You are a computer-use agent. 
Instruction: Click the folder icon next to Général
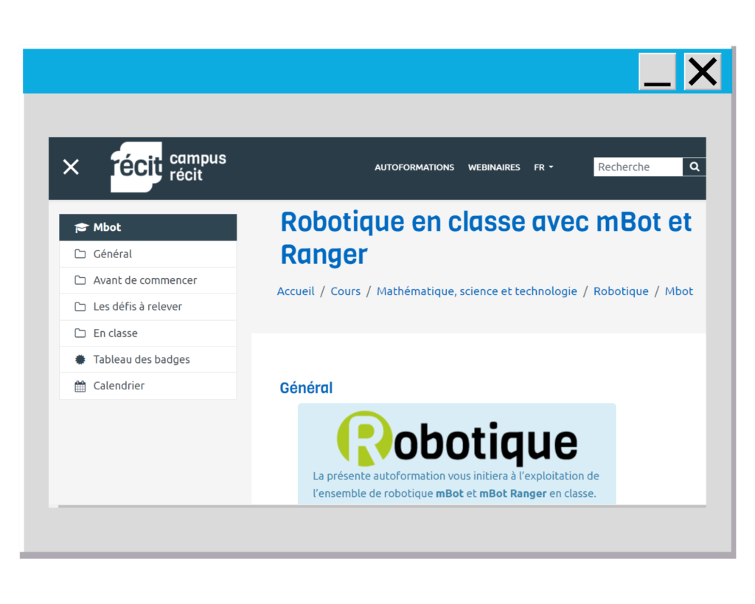point(80,254)
